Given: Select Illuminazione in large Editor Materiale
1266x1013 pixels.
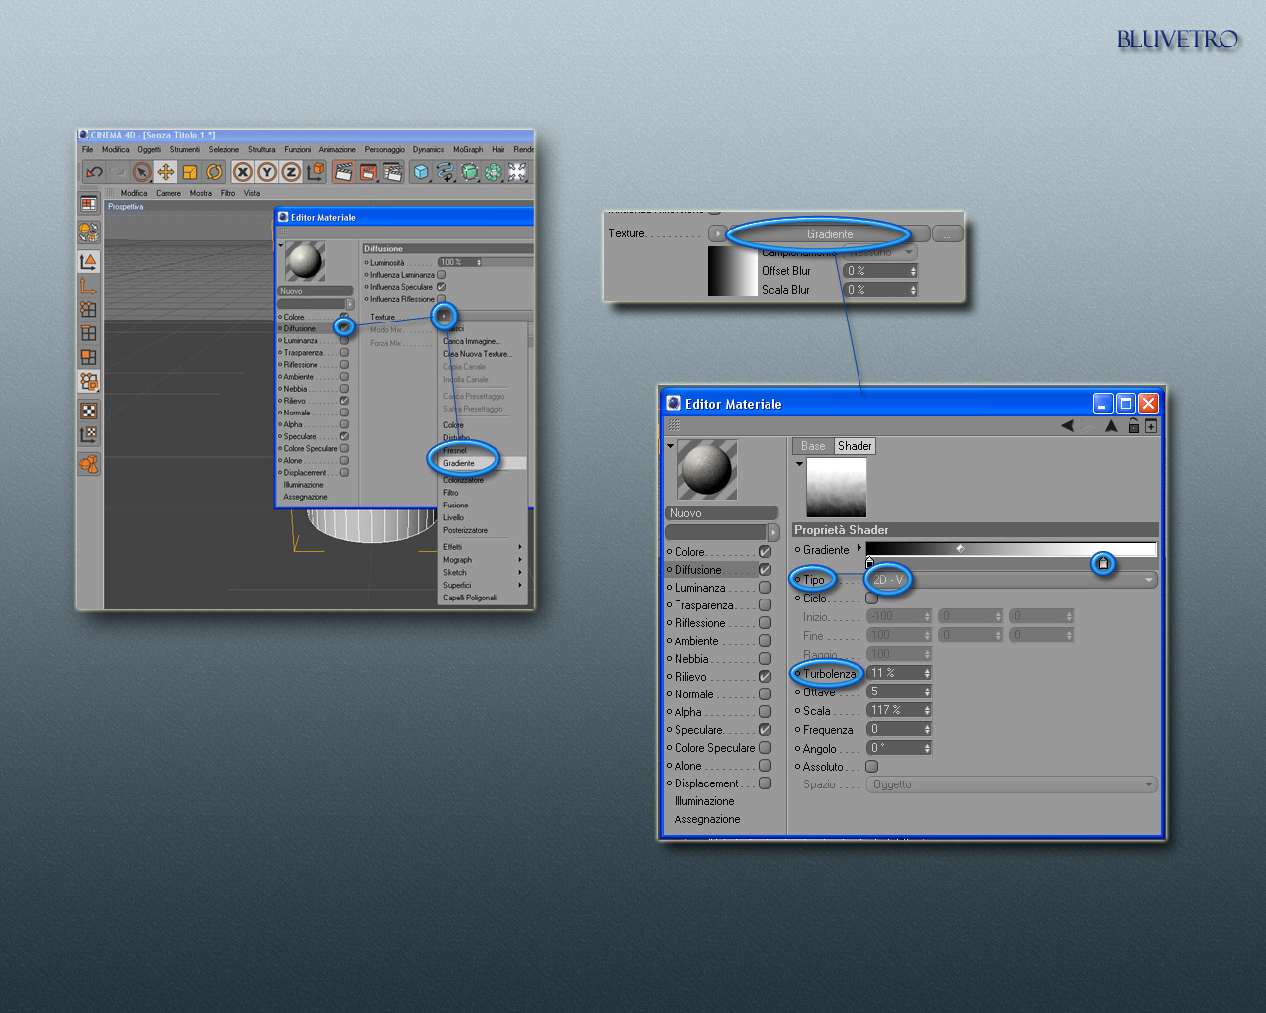Looking at the screenshot, I should (704, 801).
